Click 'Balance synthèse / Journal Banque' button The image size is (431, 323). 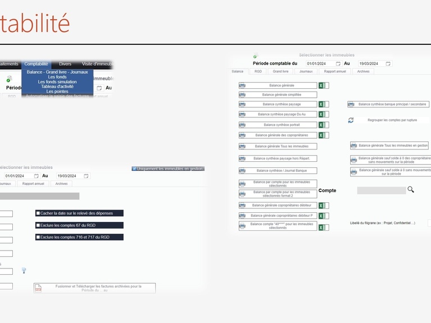tap(278, 171)
